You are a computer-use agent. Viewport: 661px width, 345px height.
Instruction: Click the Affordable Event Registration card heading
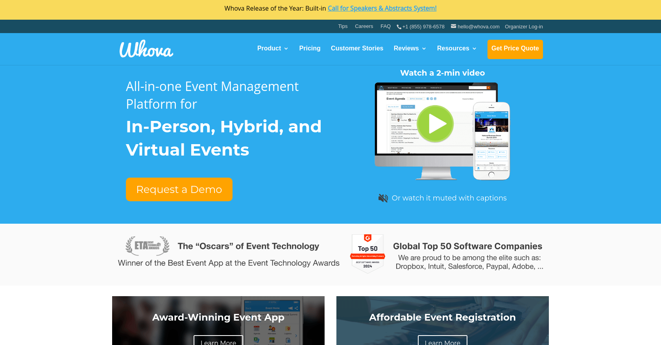[x=442, y=317]
